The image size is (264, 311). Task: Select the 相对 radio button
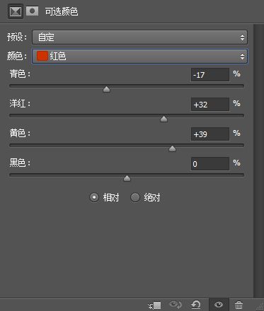[x=94, y=197]
